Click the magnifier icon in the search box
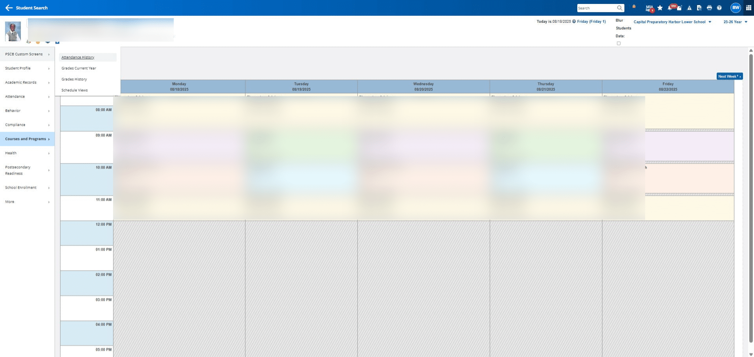754x357 pixels. click(620, 8)
